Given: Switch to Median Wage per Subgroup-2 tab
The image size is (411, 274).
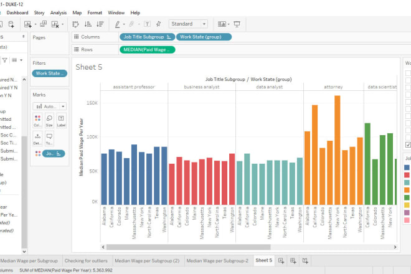Looking at the screenshot, I should [217, 261].
